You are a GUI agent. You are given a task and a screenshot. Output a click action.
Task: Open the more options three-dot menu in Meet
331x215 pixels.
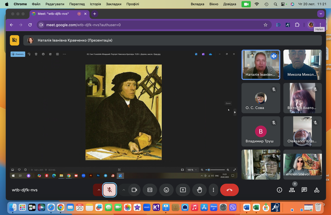[x=213, y=190]
